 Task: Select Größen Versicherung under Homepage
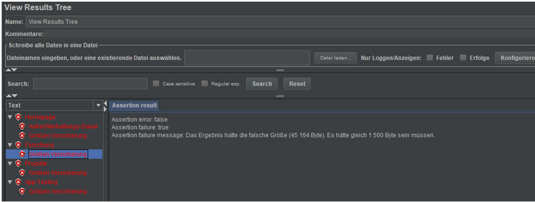coord(58,136)
